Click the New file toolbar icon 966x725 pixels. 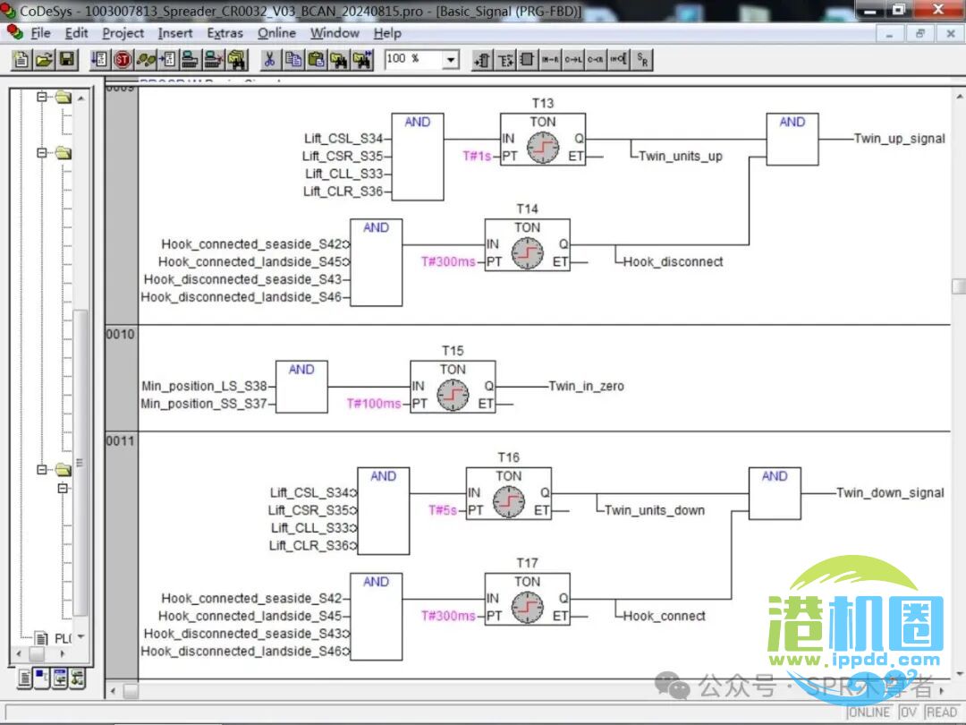point(21,60)
